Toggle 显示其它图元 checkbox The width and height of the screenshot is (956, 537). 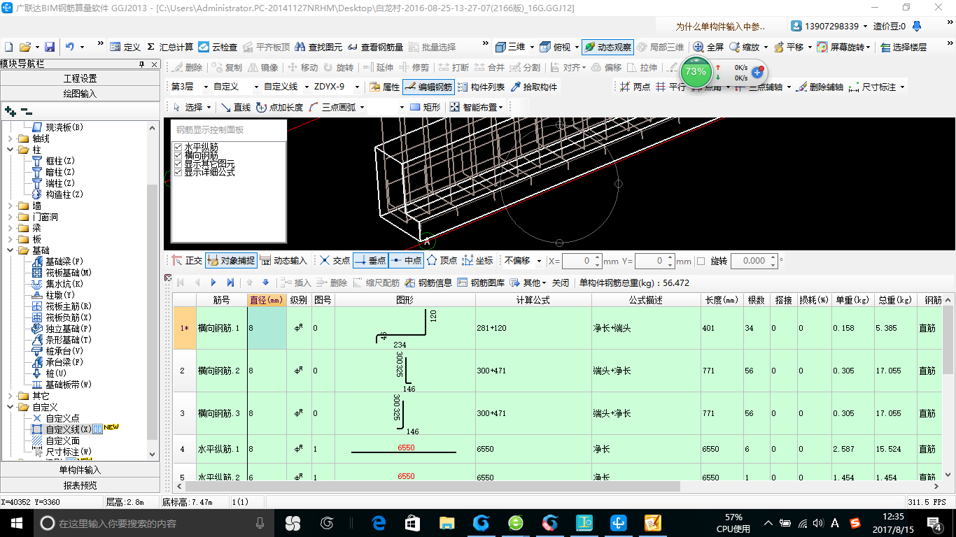pyautogui.click(x=178, y=164)
